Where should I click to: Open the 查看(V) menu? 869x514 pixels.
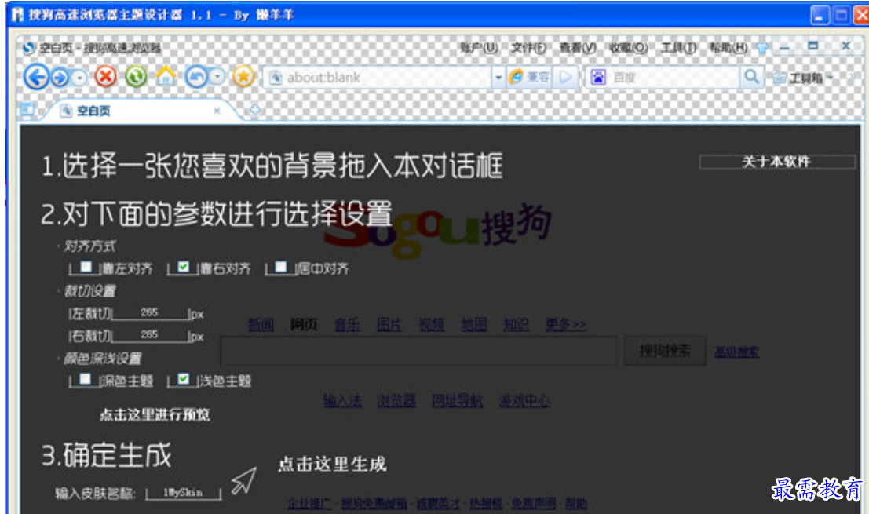click(x=578, y=48)
